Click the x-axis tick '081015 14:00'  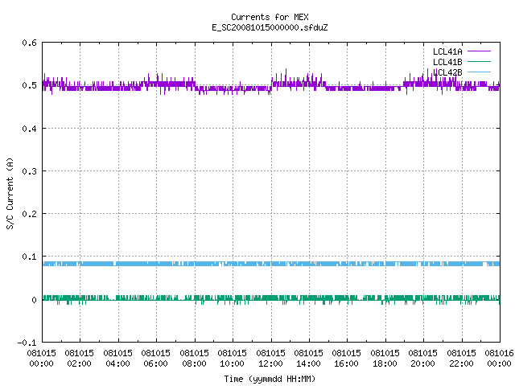(x=309, y=358)
